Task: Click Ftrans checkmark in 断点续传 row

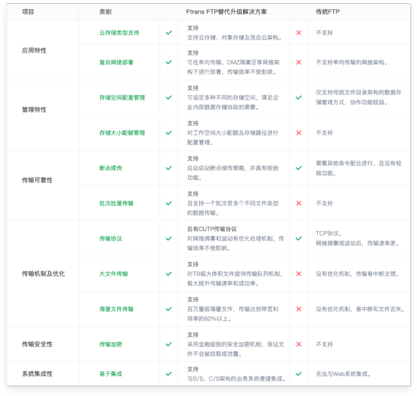Action: pos(169,168)
